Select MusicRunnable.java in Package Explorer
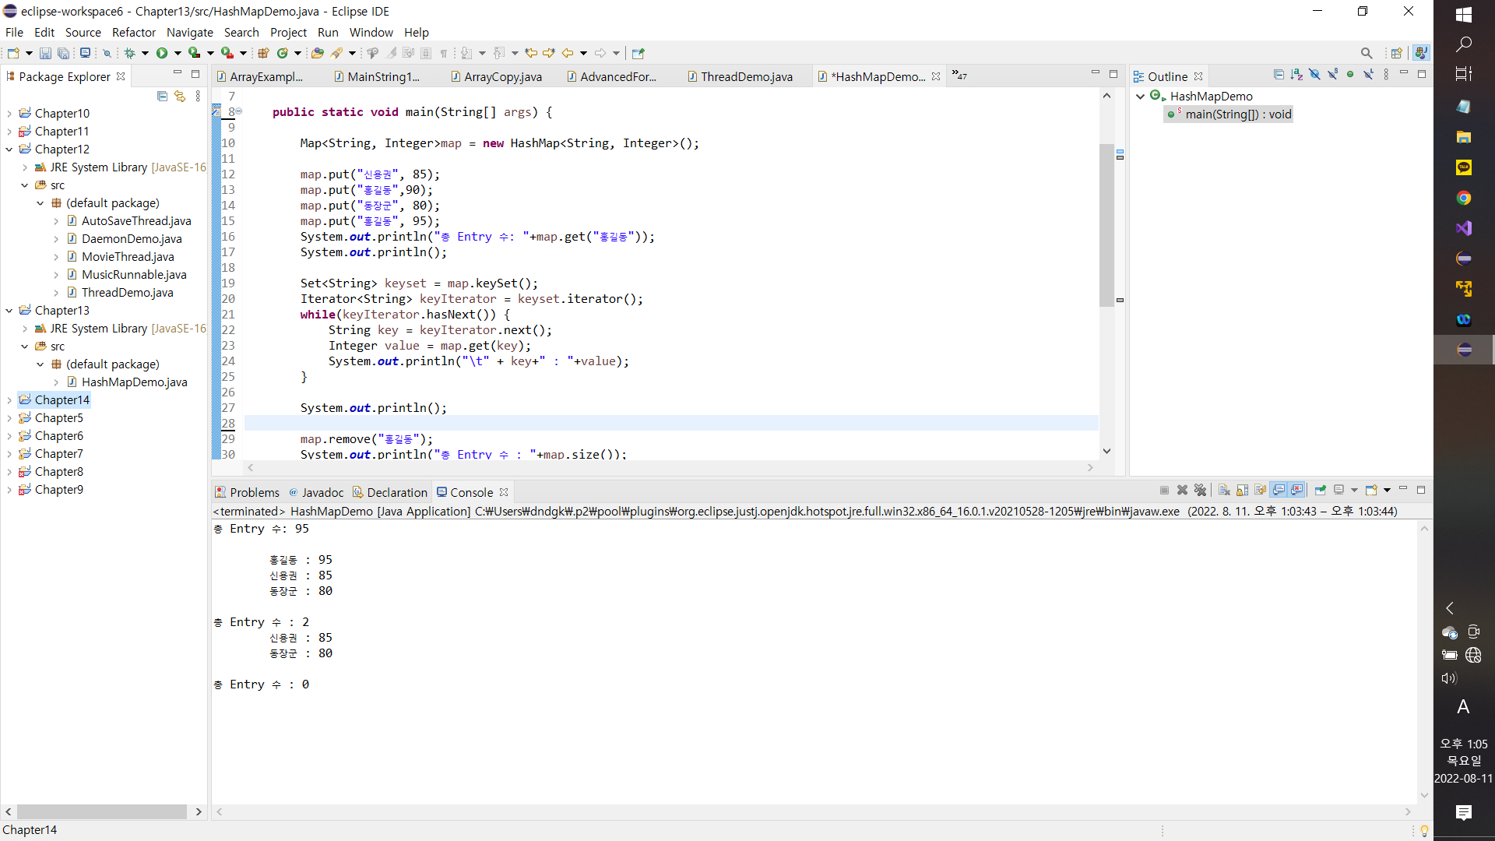Image resolution: width=1495 pixels, height=841 pixels. 134,275
